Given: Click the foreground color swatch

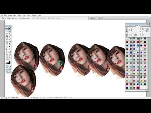Looking at the screenshot, I should (7, 61).
